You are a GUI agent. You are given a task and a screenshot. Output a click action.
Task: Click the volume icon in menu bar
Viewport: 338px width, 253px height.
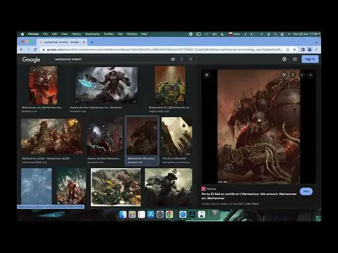tap(214, 34)
